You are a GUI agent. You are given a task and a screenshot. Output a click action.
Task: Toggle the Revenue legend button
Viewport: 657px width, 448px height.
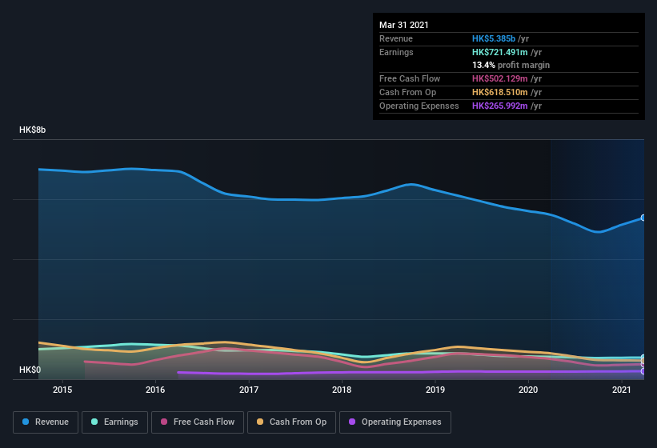tap(46, 422)
